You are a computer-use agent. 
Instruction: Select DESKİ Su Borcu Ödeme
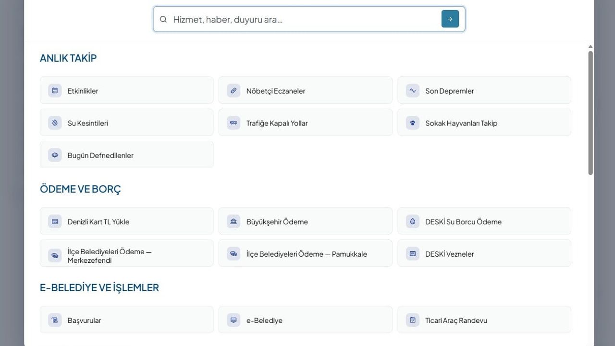484,221
